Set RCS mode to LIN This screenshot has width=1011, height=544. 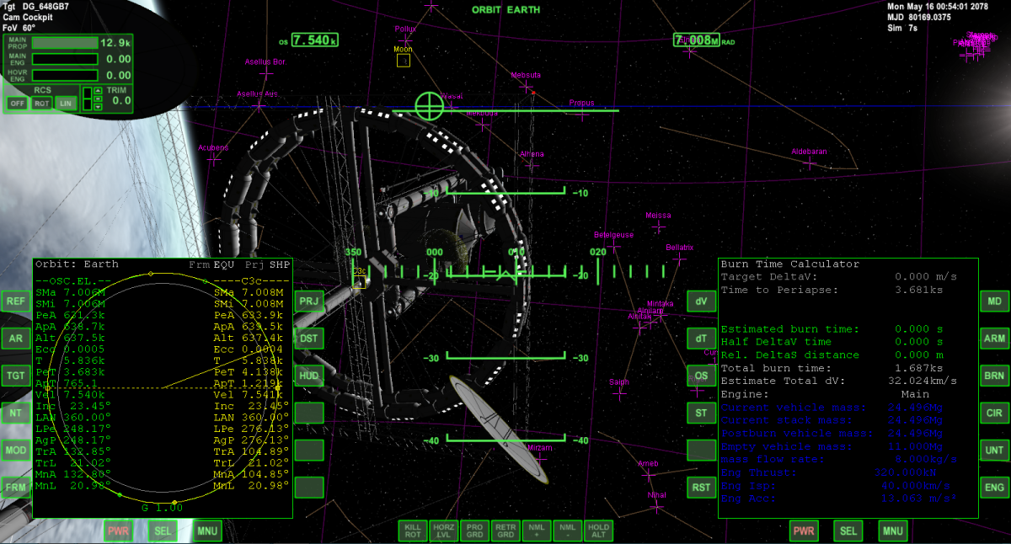(x=66, y=103)
